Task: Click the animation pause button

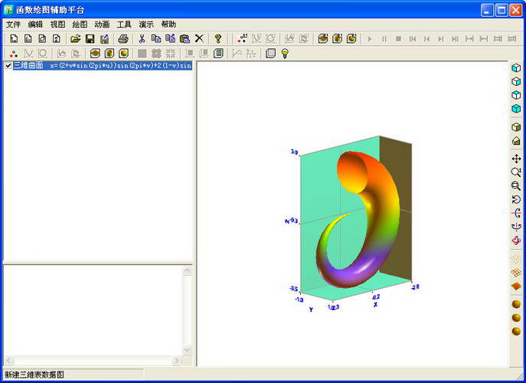Action: (384, 39)
